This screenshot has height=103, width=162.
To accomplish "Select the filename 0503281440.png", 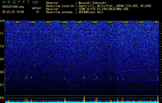I will point(13,7).
